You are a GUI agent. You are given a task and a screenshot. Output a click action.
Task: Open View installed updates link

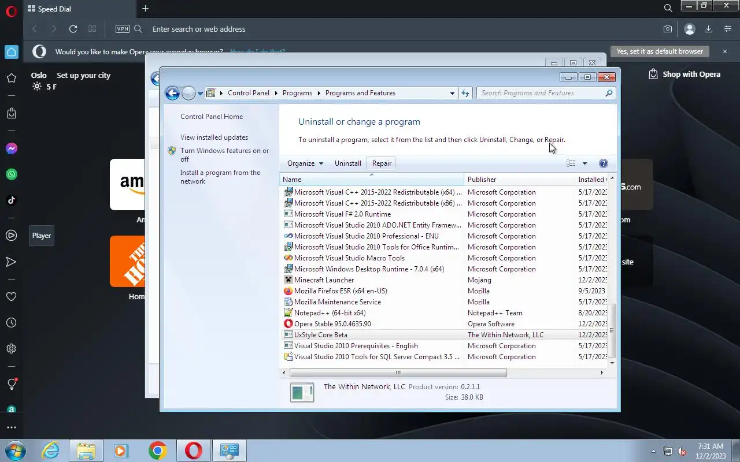(214, 137)
